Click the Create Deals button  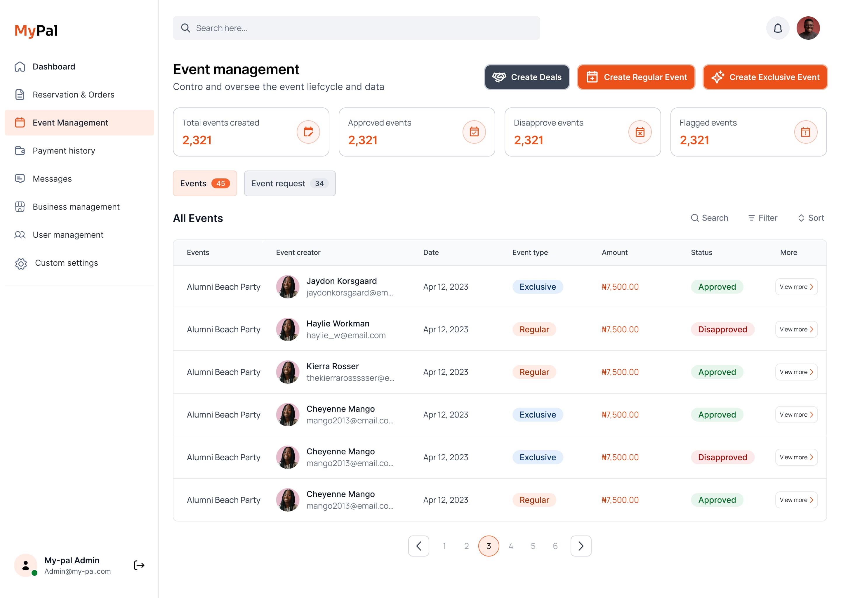(x=527, y=77)
